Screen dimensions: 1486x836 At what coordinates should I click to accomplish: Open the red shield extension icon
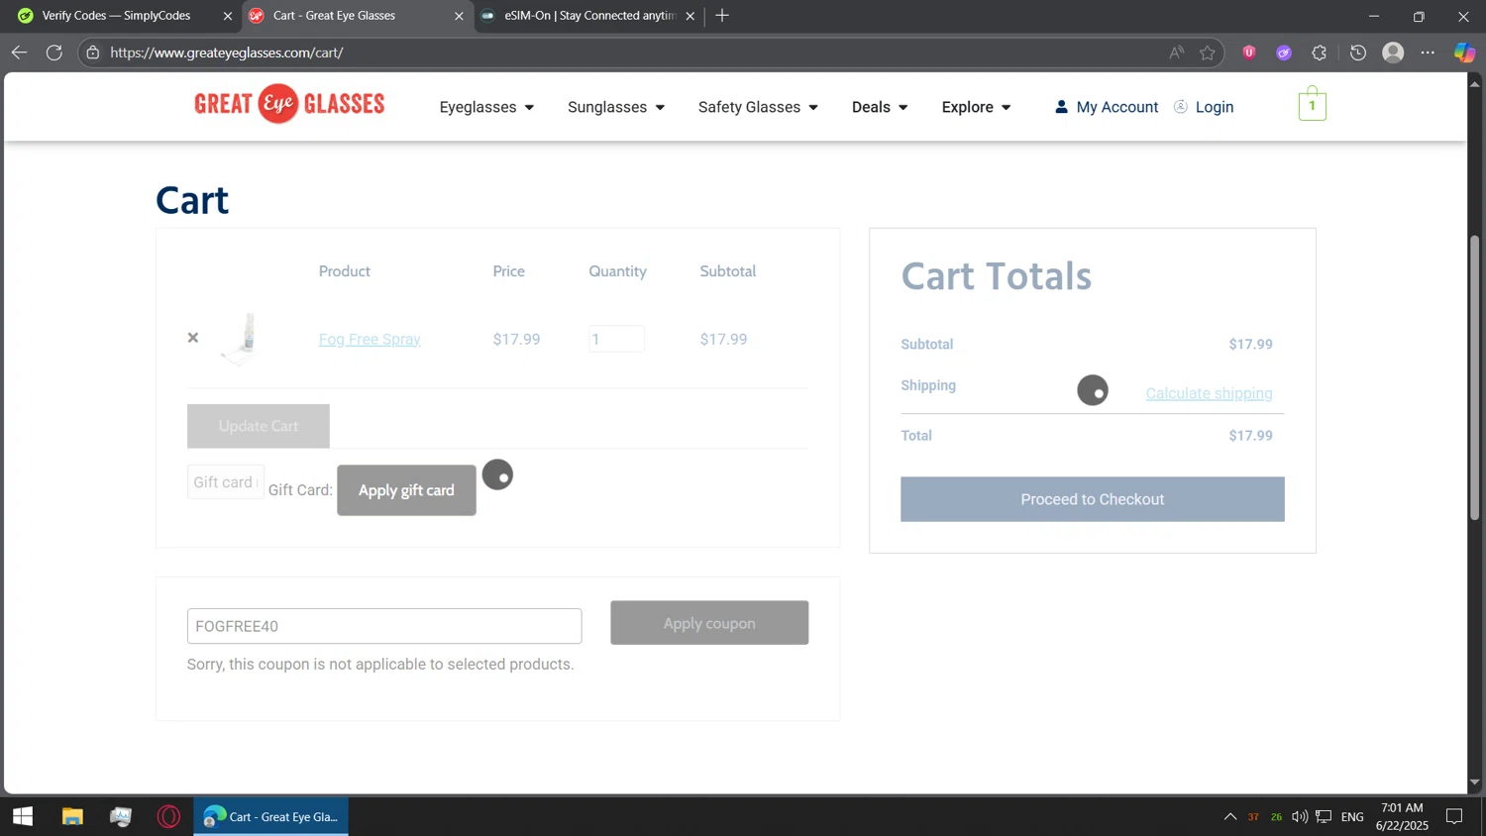[x=1249, y=52]
